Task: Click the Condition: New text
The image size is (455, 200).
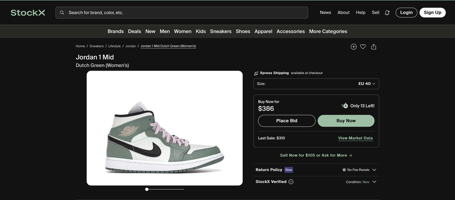Action: pos(358,182)
